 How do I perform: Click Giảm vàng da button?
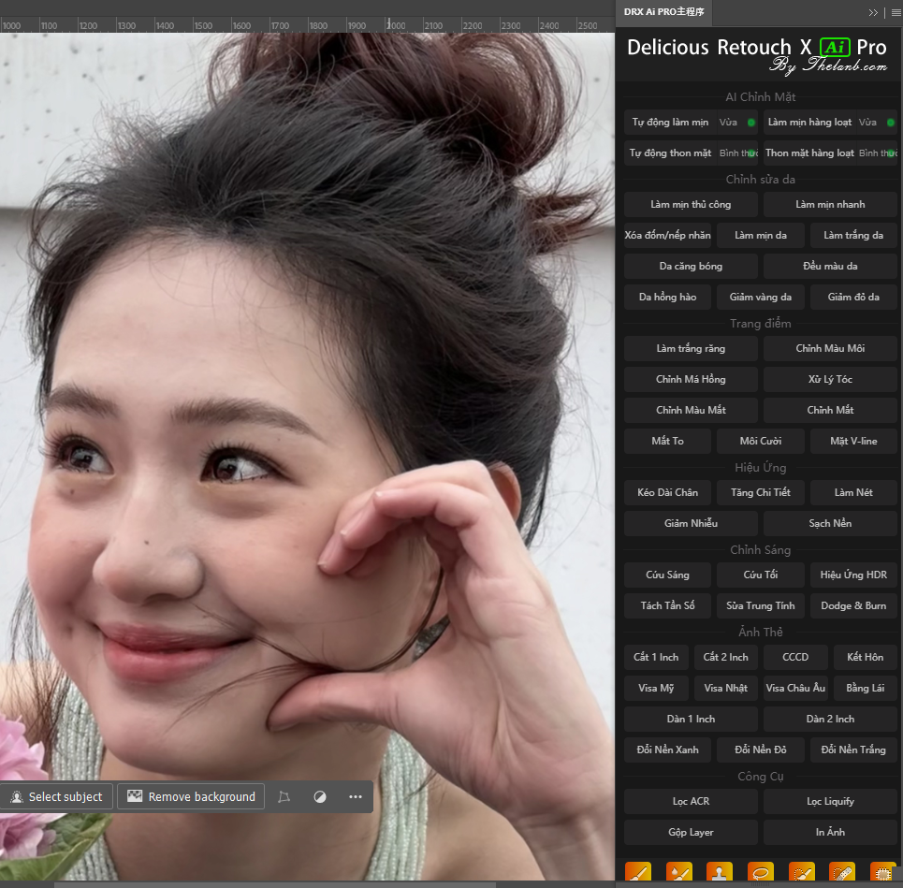tap(760, 298)
